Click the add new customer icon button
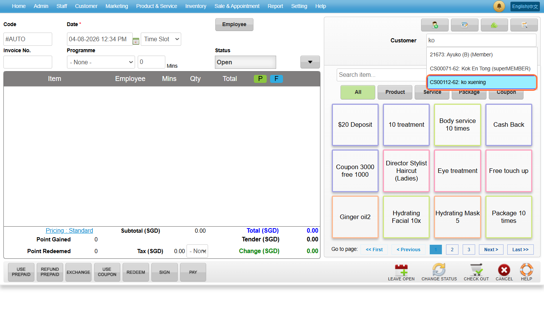Viewport: 544px width, 325px height. [x=435, y=25]
